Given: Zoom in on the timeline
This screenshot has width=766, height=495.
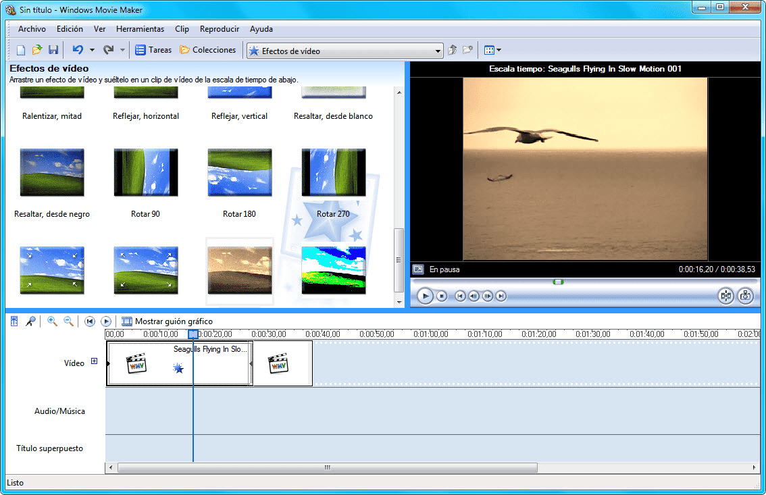Looking at the screenshot, I should coord(51,321).
